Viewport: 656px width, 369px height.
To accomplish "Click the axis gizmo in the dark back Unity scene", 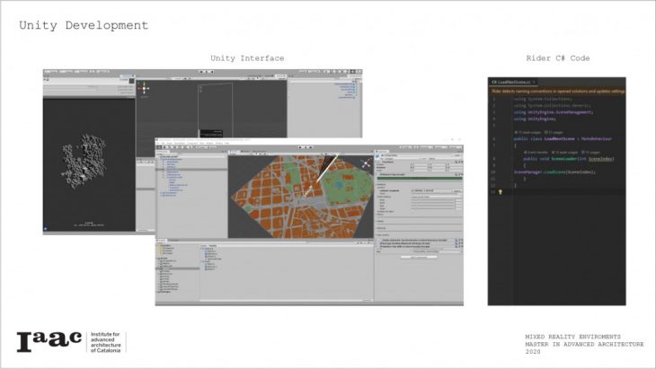I will point(143,88).
